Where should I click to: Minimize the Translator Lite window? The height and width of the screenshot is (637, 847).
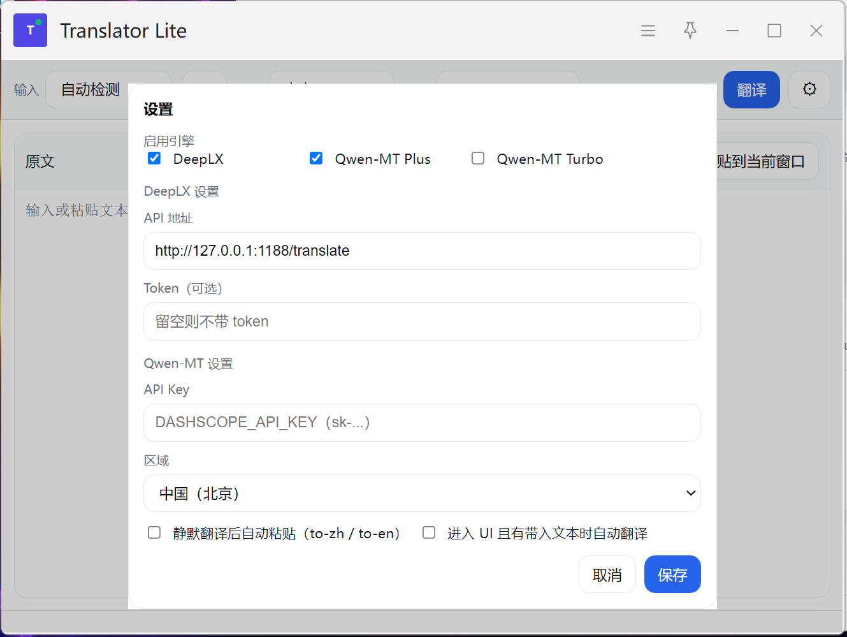click(x=732, y=31)
